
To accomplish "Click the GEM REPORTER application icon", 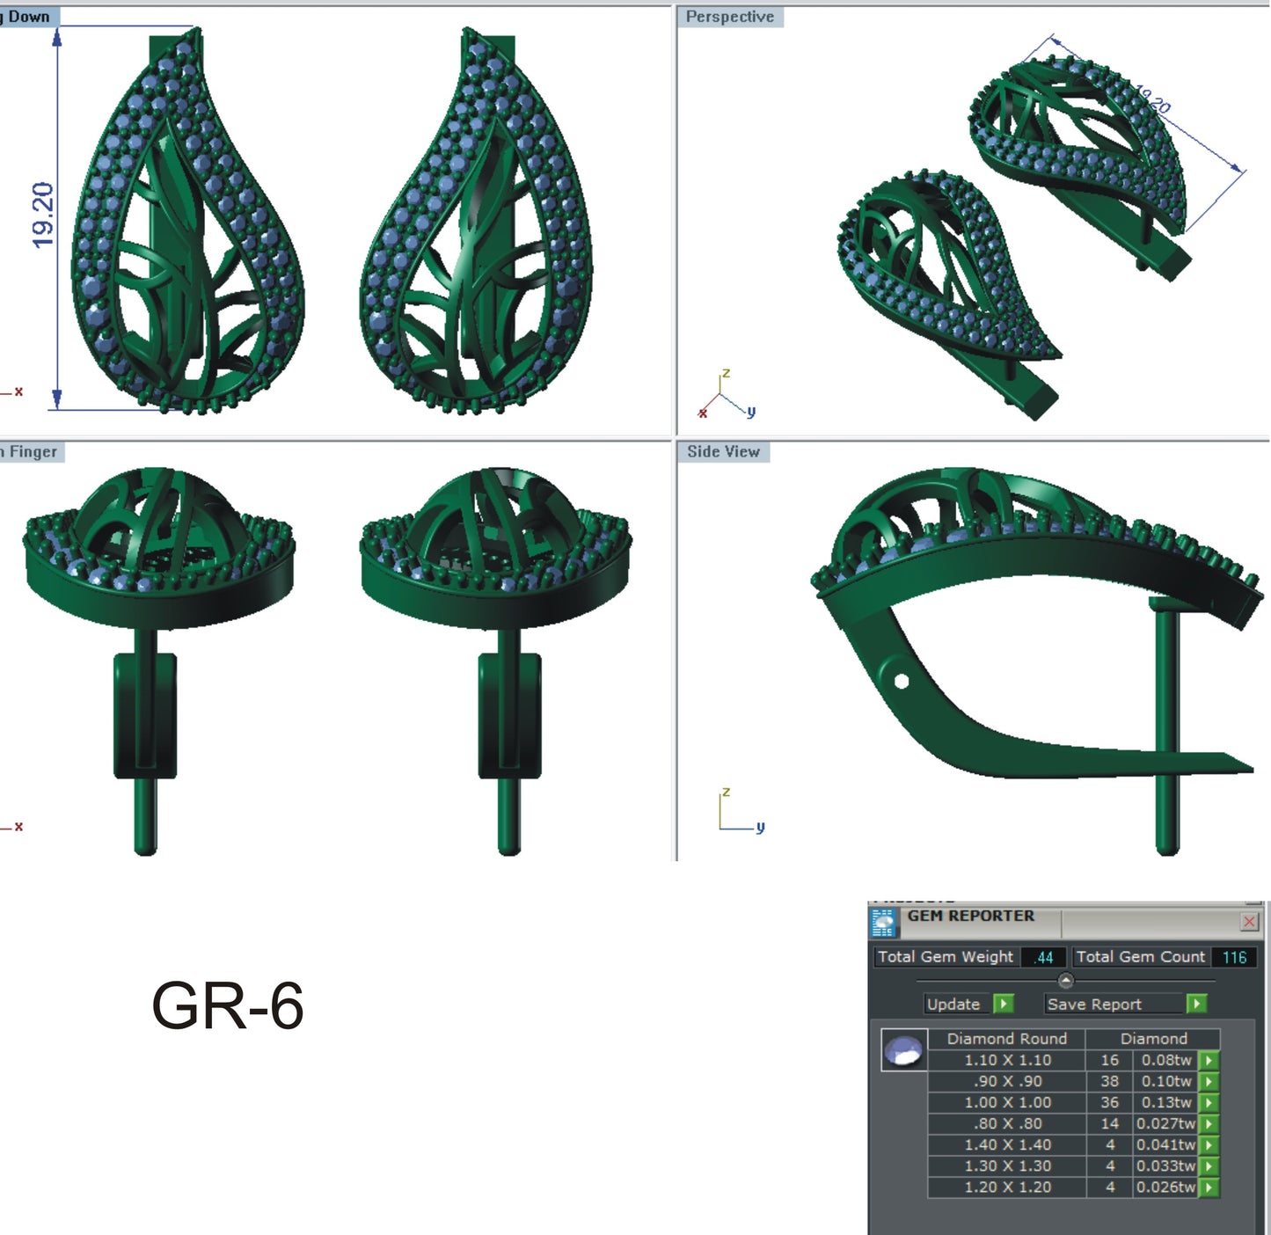I will click(x=882, y=921).
